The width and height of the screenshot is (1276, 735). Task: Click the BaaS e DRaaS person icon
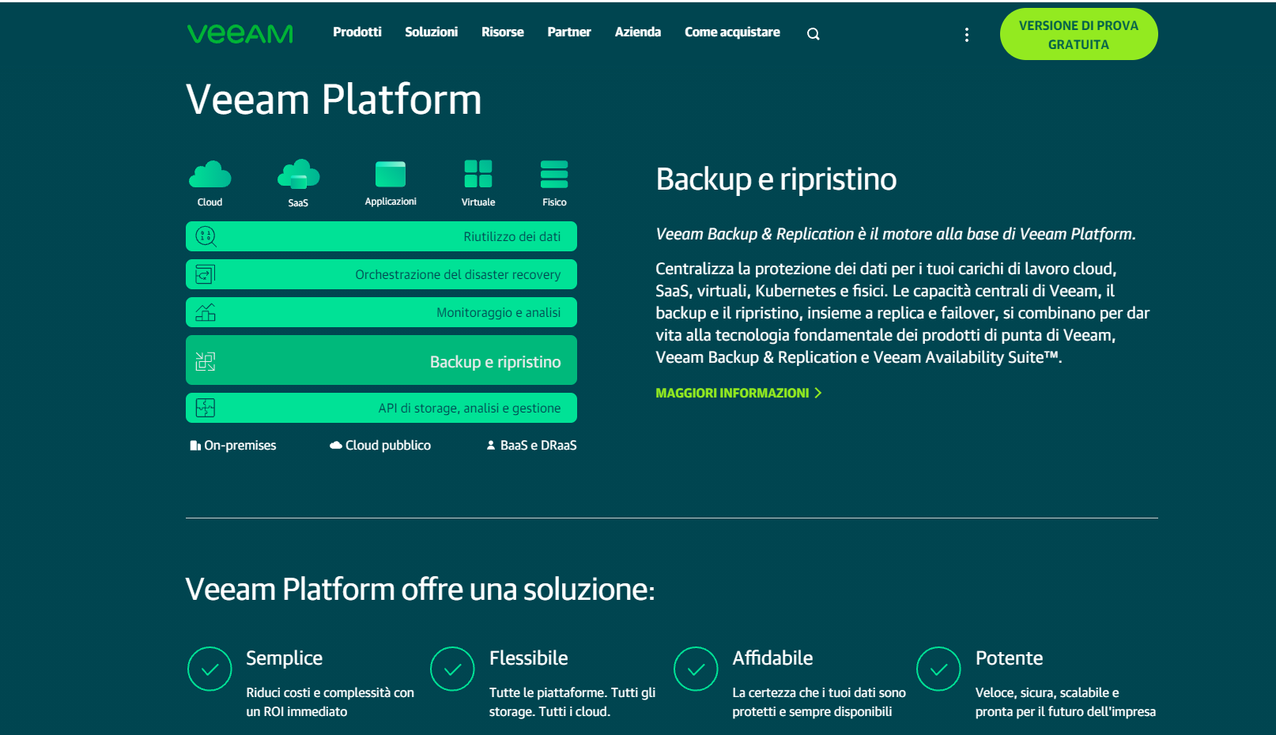coord(491,446)
